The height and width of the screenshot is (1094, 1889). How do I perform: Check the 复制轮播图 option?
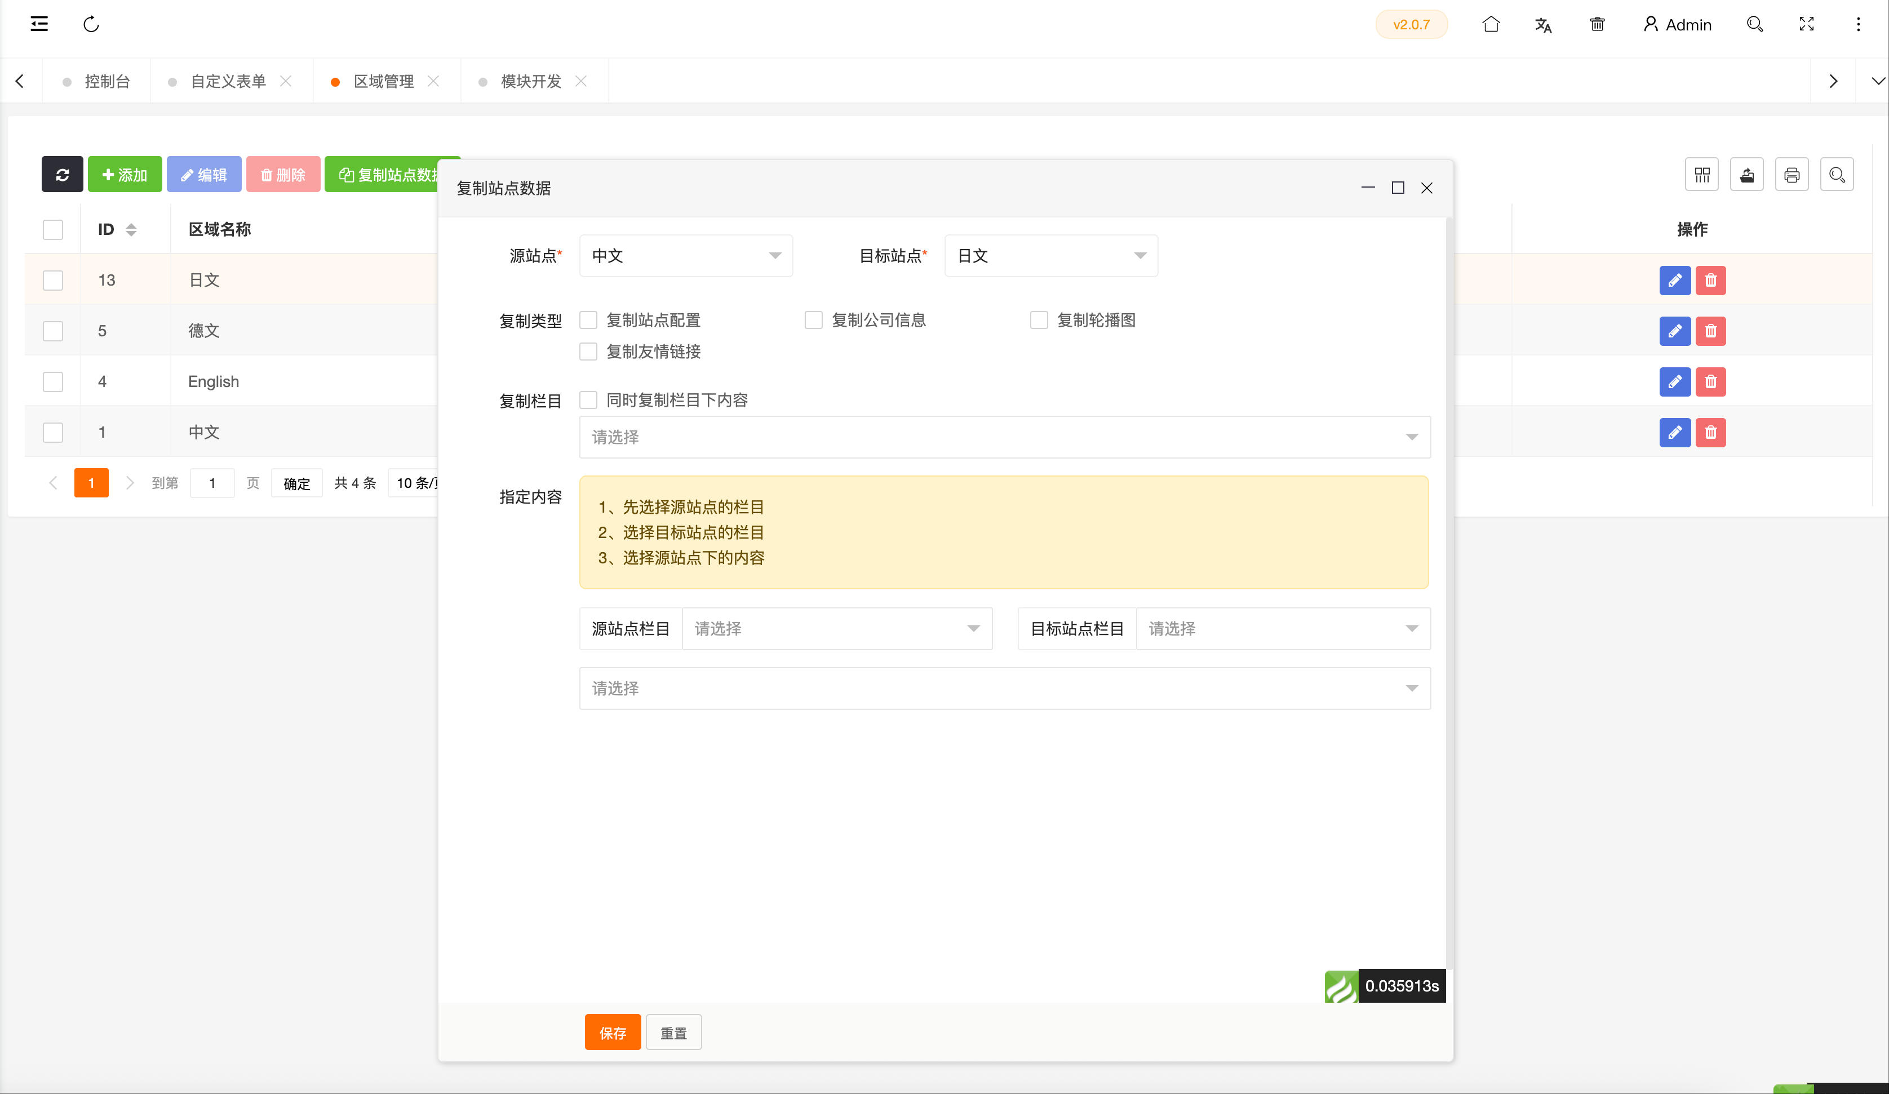(1039, 321)
